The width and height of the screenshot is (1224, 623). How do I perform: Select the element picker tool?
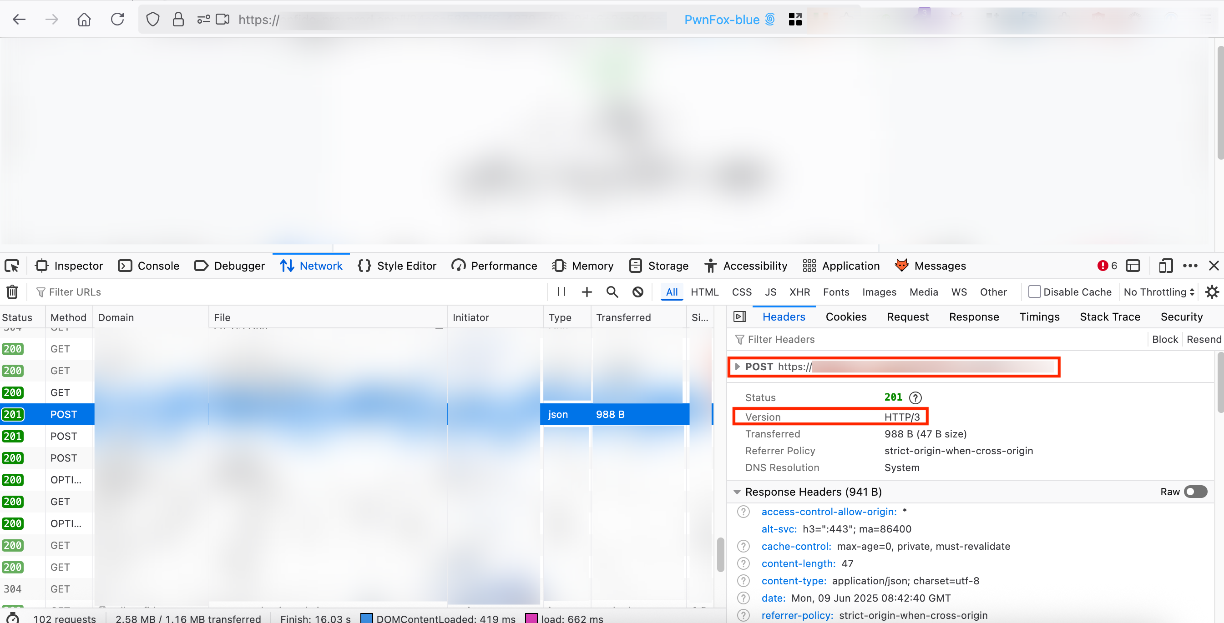pos(12,266)
